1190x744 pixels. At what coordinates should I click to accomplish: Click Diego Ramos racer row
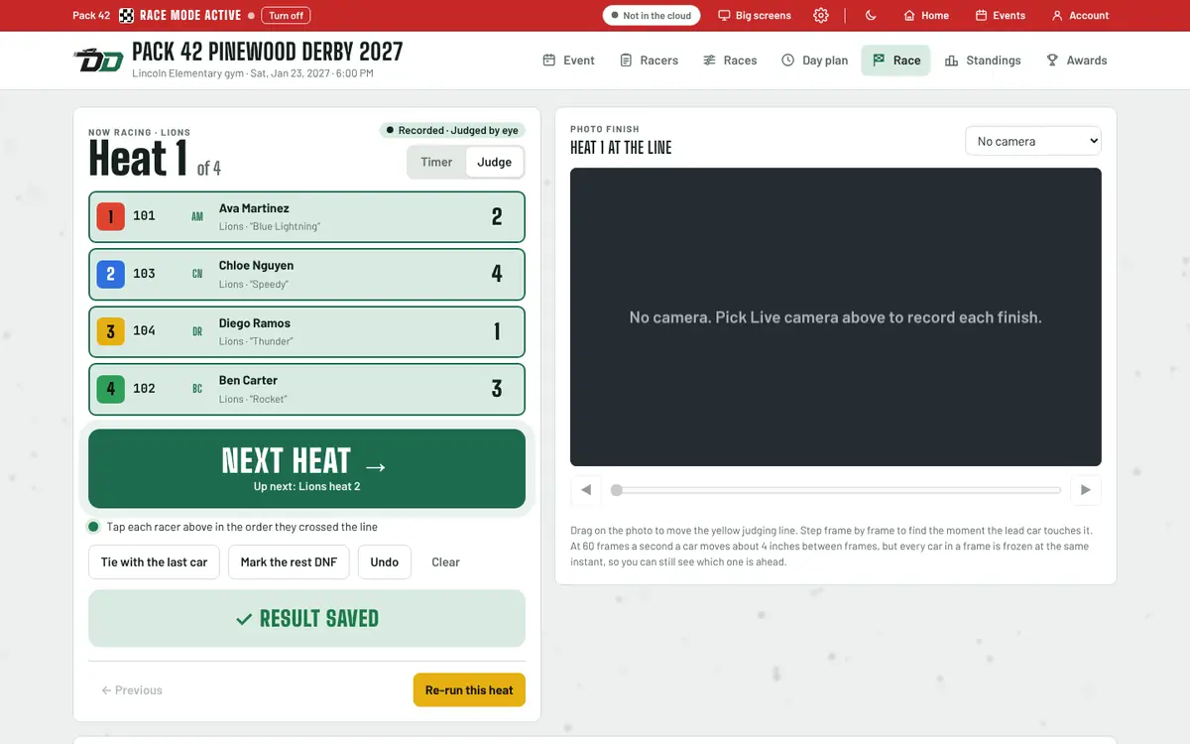tap(306, 331)
